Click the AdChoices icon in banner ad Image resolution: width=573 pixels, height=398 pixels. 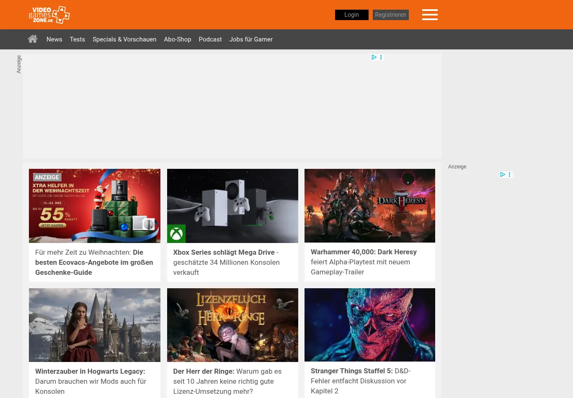(374, 57)
